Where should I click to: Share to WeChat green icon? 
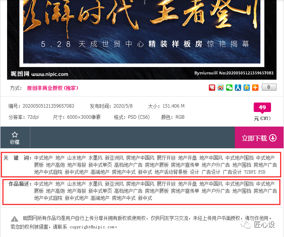point(229,88)
